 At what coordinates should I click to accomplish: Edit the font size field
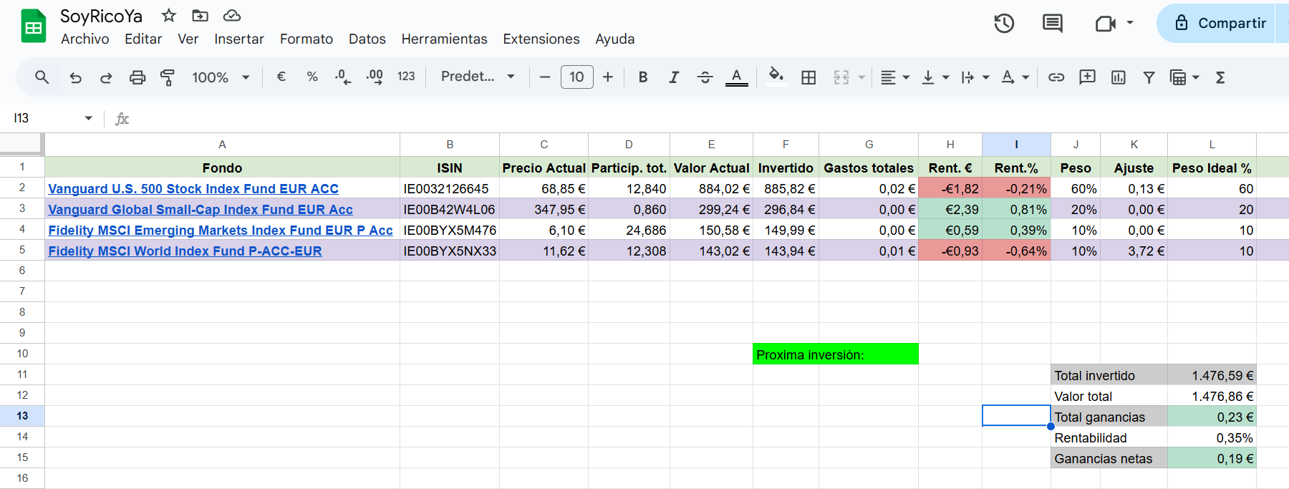(576, 77)
